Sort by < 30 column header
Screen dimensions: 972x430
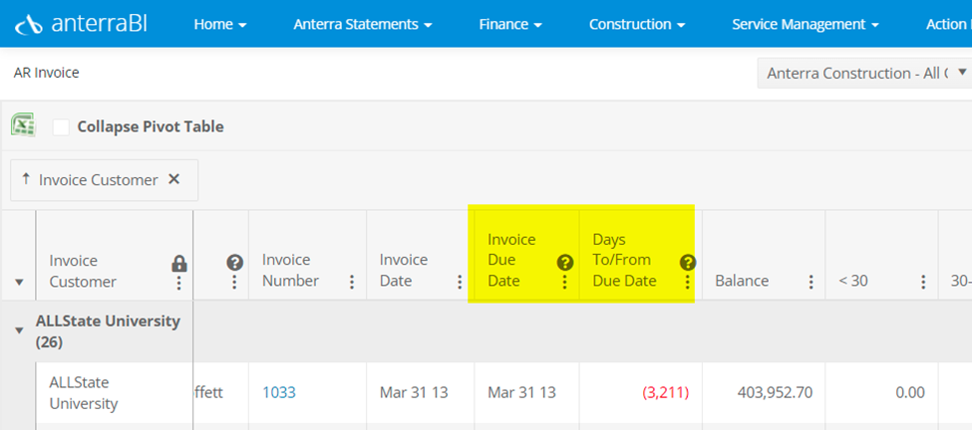(x=853, y=281)
